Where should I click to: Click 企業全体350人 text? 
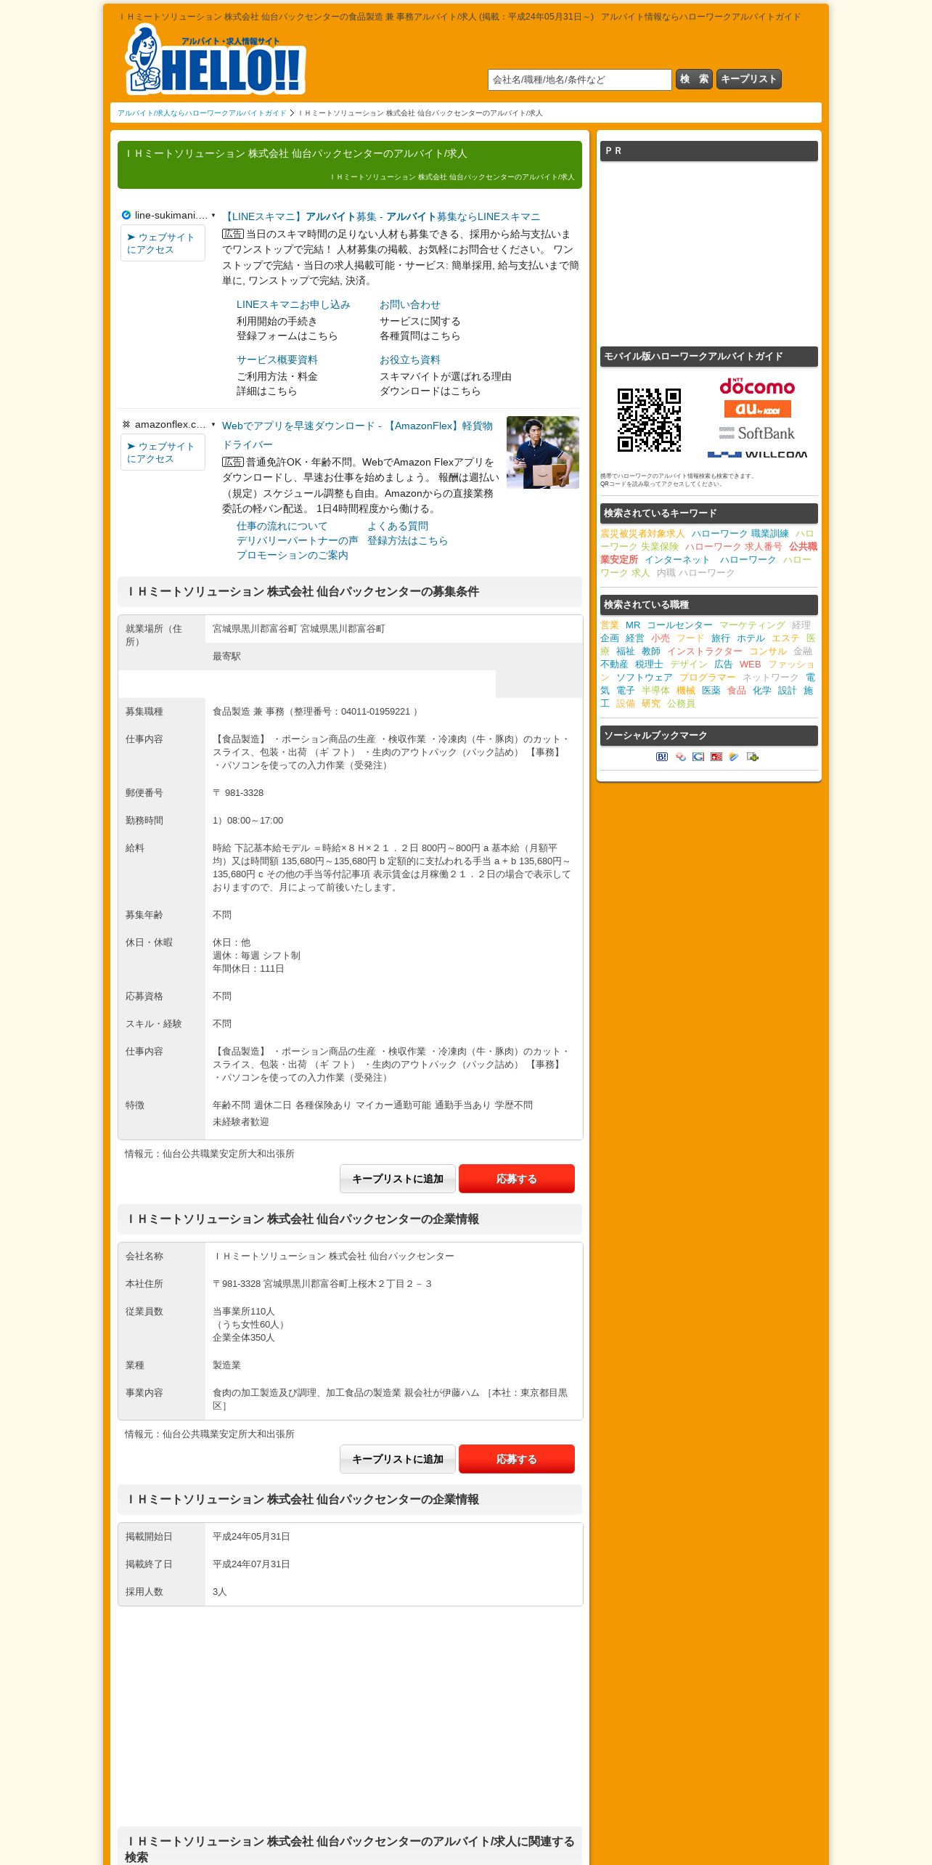pyautogui.click(x=244, y=1338)
